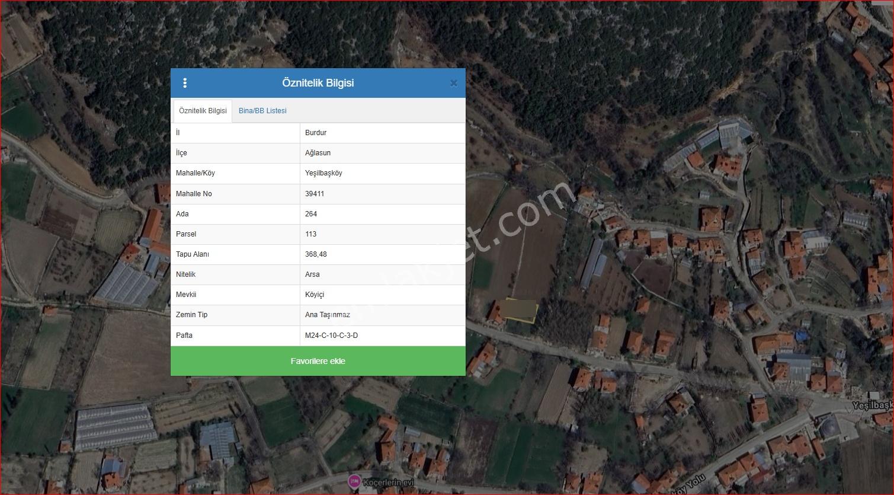Screen dimensions: 894x495
Task: Click the 'Pafta' row label
Action: (184, 336)
